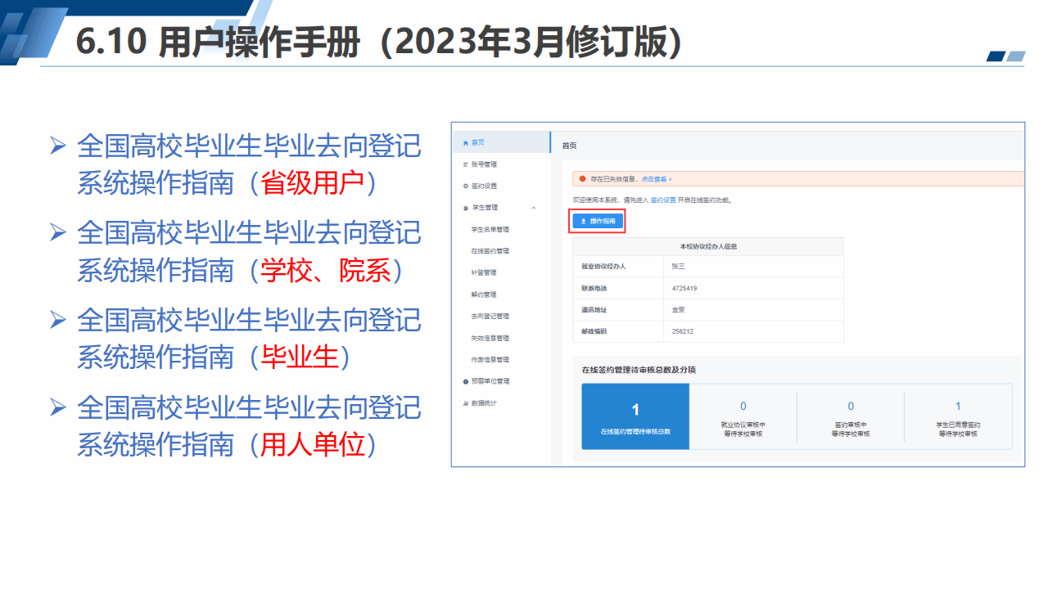Open 失效信息管理 from sidebar
Viewport: 1048px width, 589px height.
(x=490, y=338)
